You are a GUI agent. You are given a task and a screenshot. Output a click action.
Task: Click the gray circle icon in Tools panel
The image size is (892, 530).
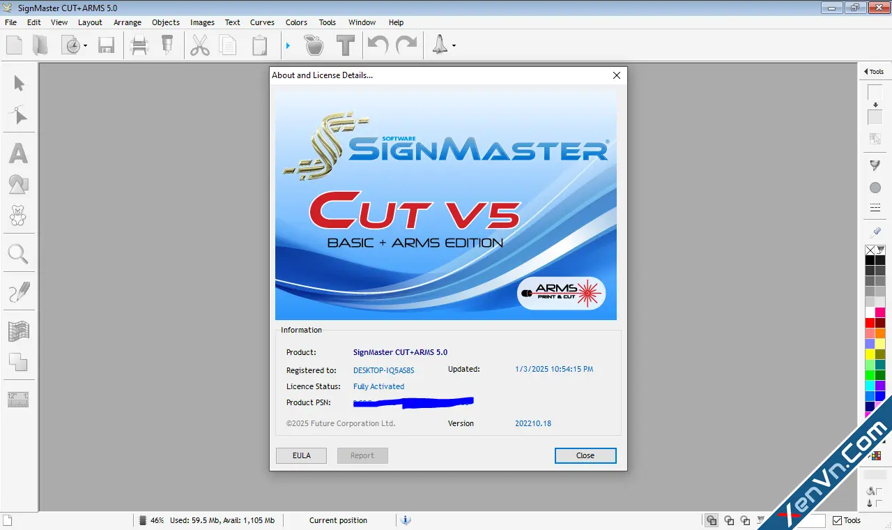(875, 188)
